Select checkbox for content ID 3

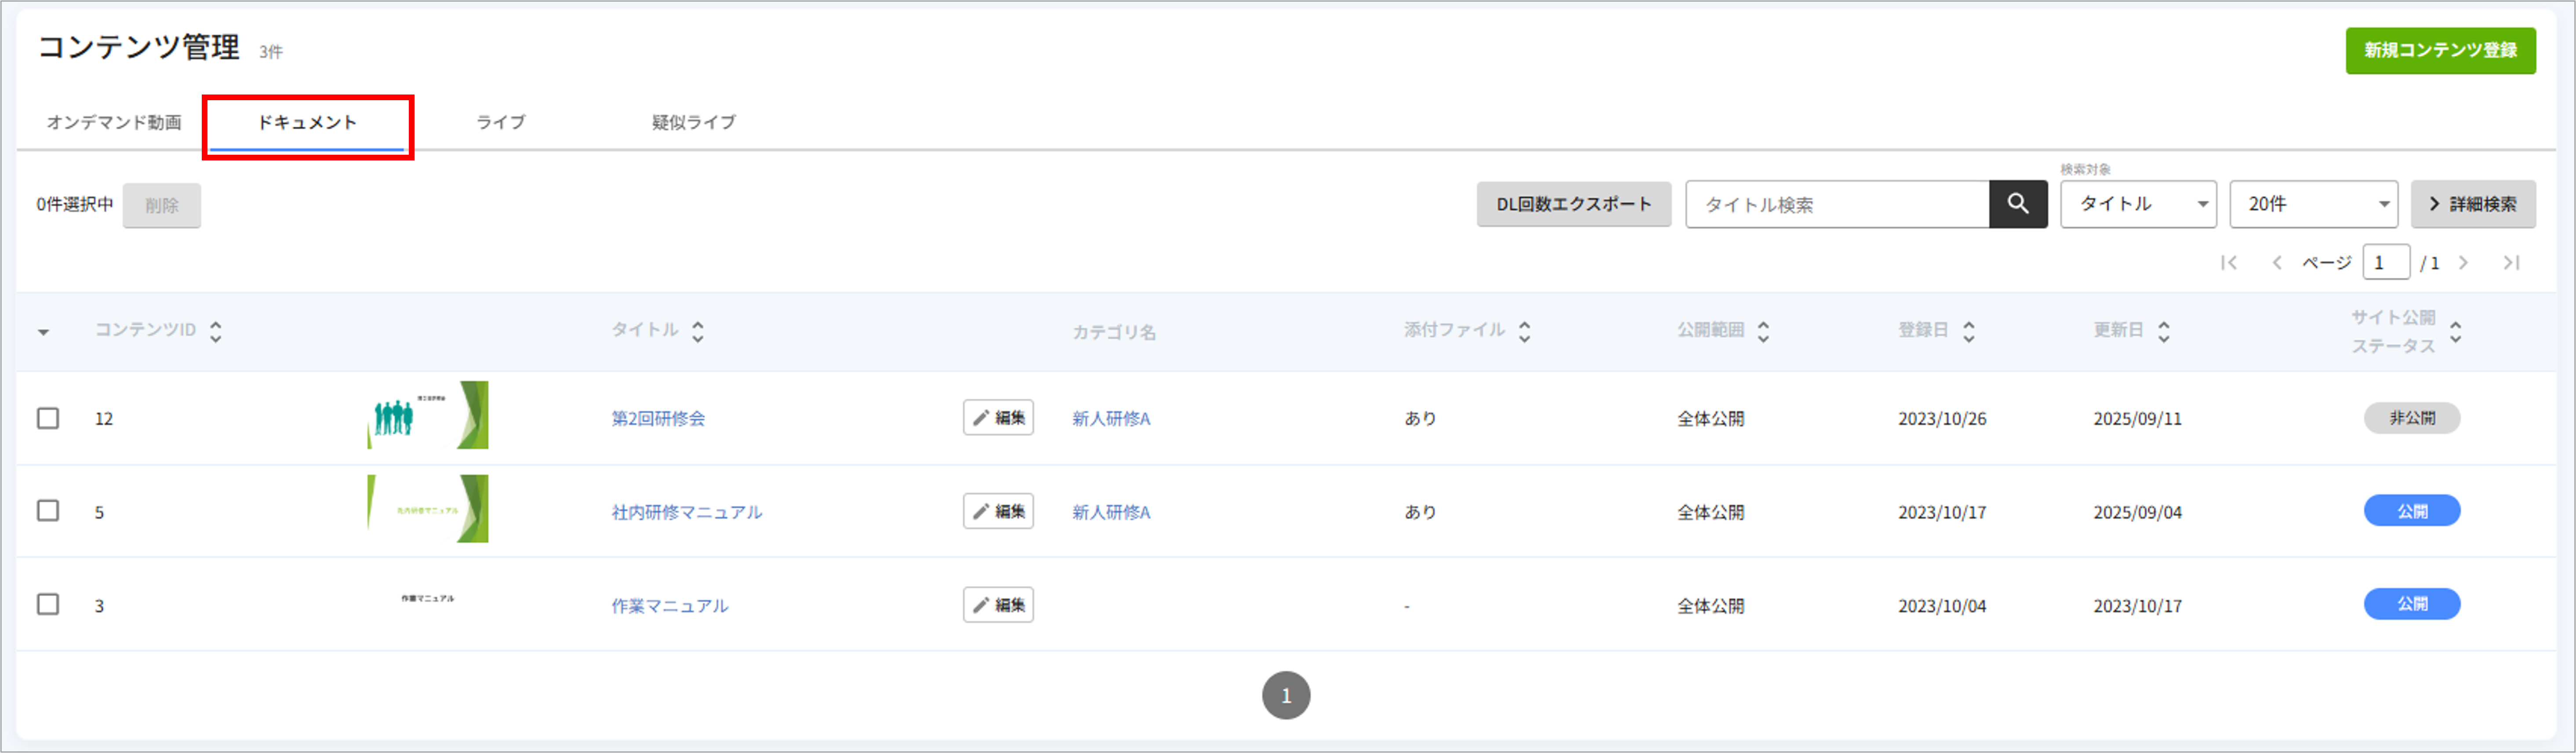[48, 605]
